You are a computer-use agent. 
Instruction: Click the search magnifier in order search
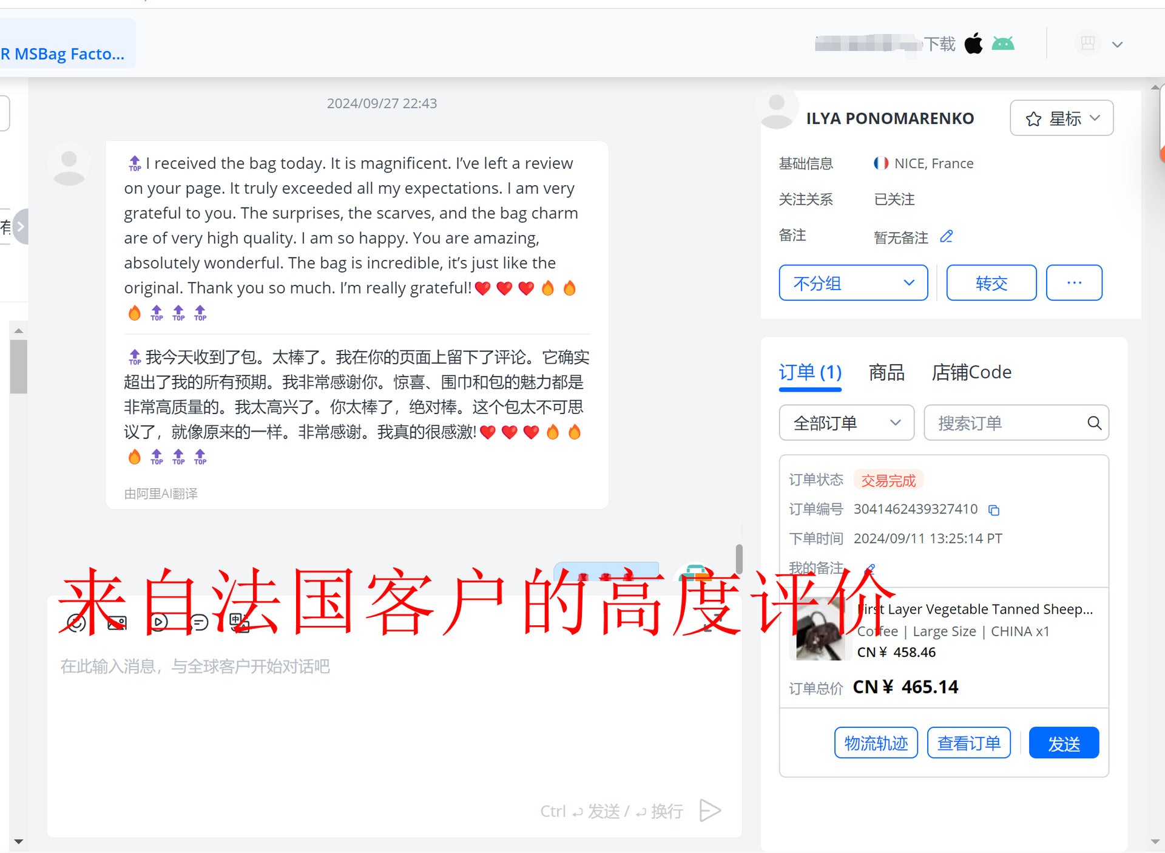pos(1094,423)
